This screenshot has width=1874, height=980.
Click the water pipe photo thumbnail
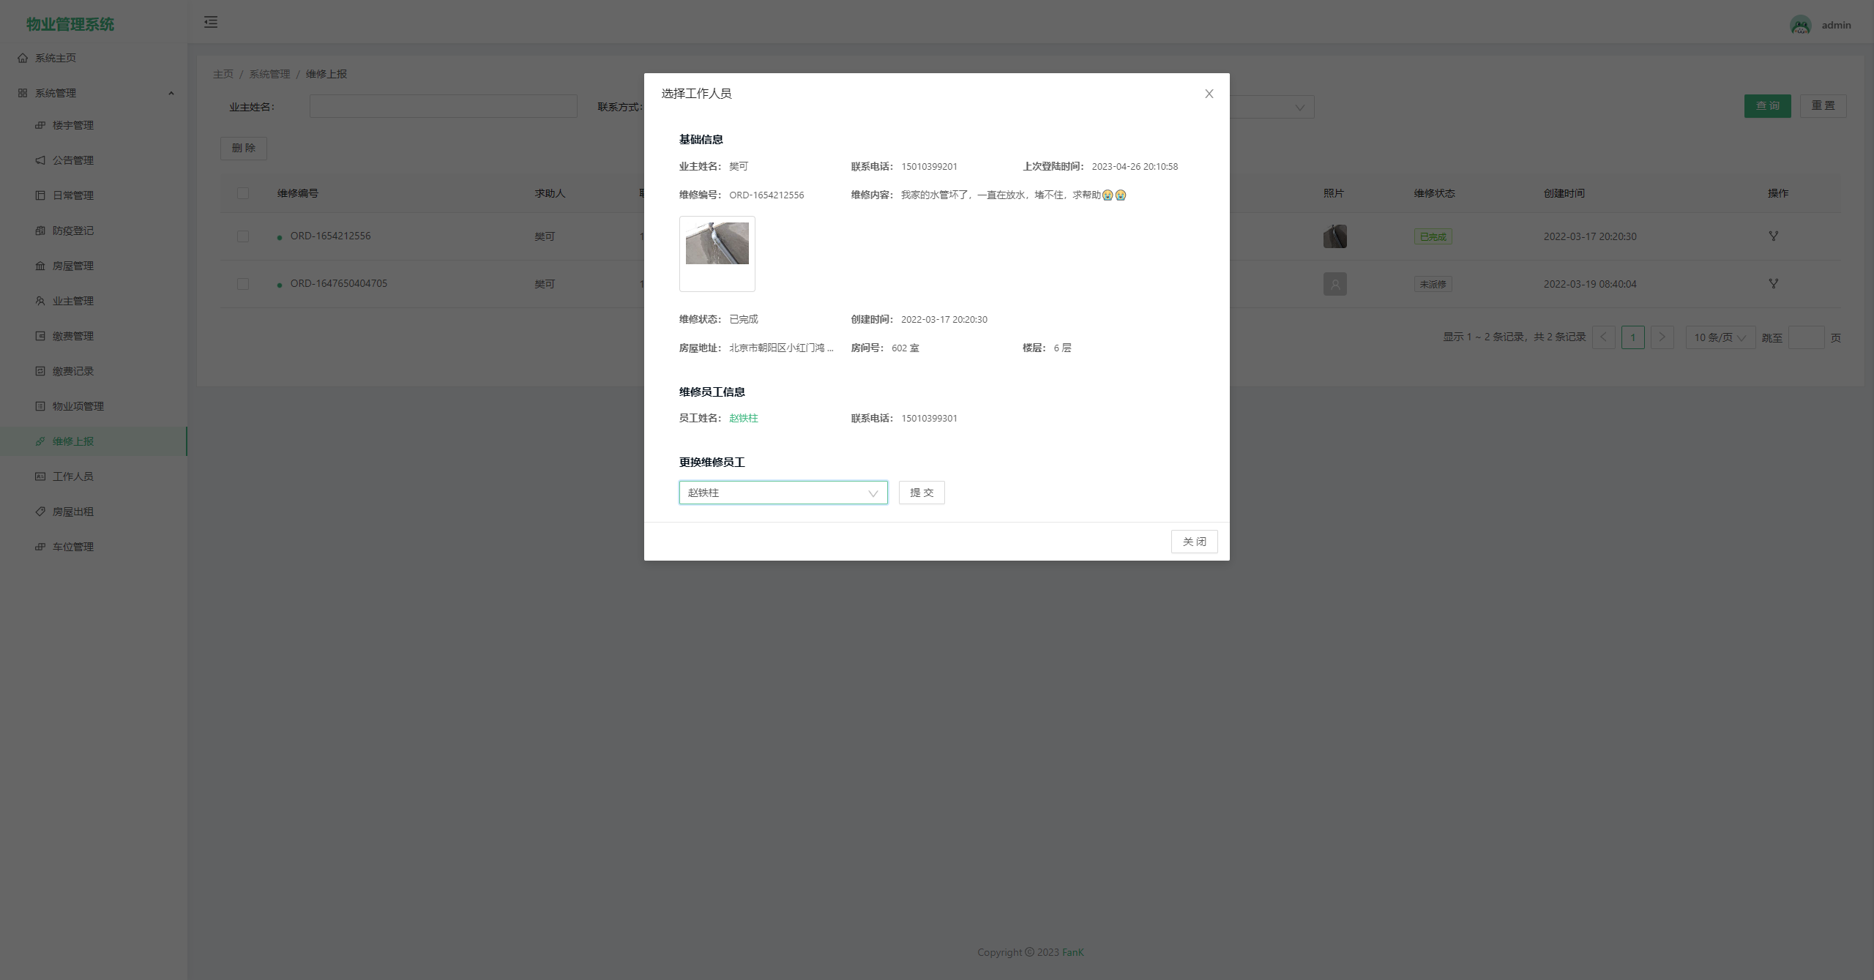717,244
